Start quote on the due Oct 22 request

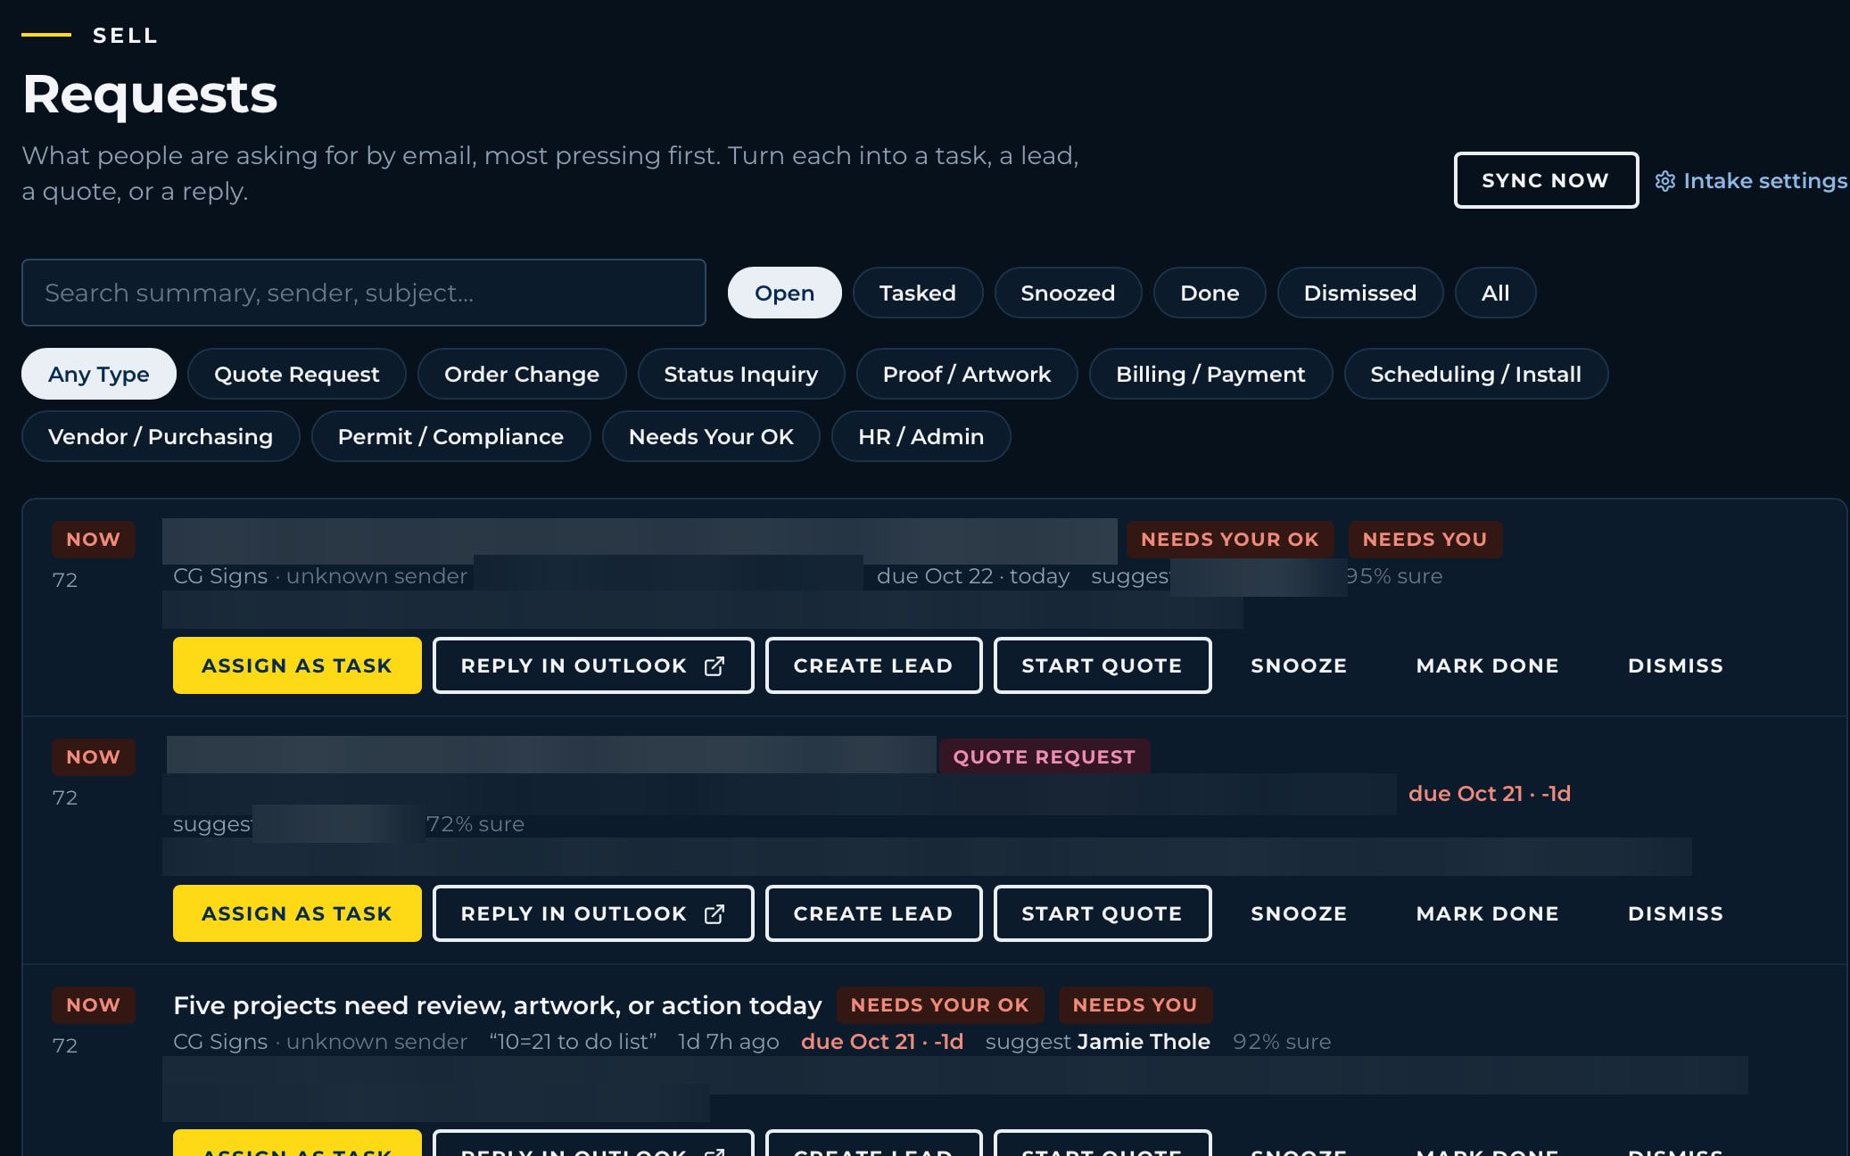click(x=1103, y=665)
